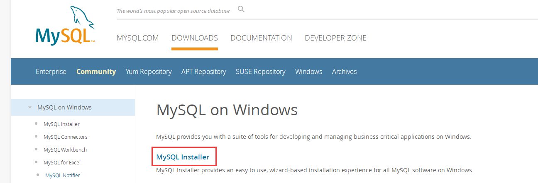Select Community in the blue navigation bar
538x183 pixels.
96,71
